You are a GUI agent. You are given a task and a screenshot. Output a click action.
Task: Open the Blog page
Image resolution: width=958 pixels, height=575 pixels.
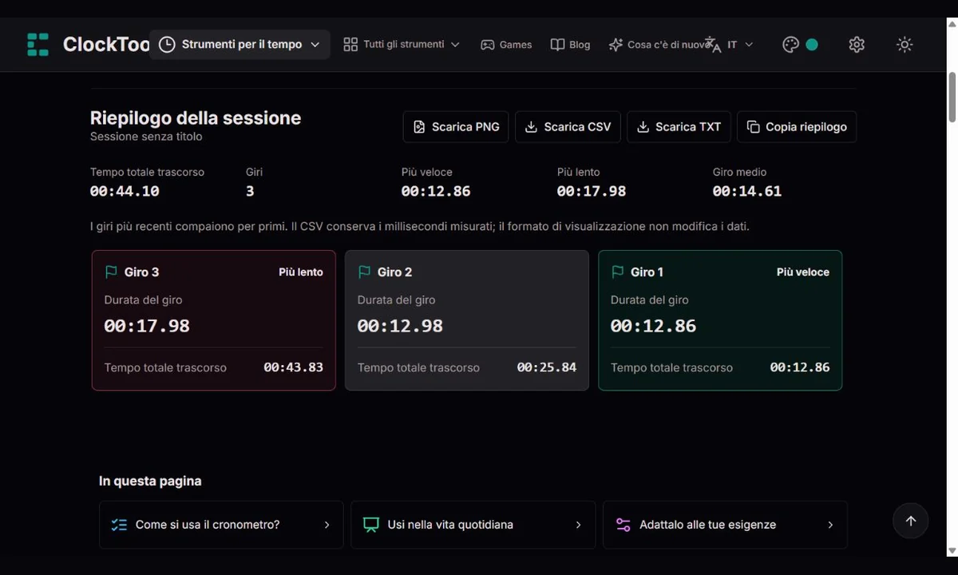pyautogui.click(x=570, y=45)
